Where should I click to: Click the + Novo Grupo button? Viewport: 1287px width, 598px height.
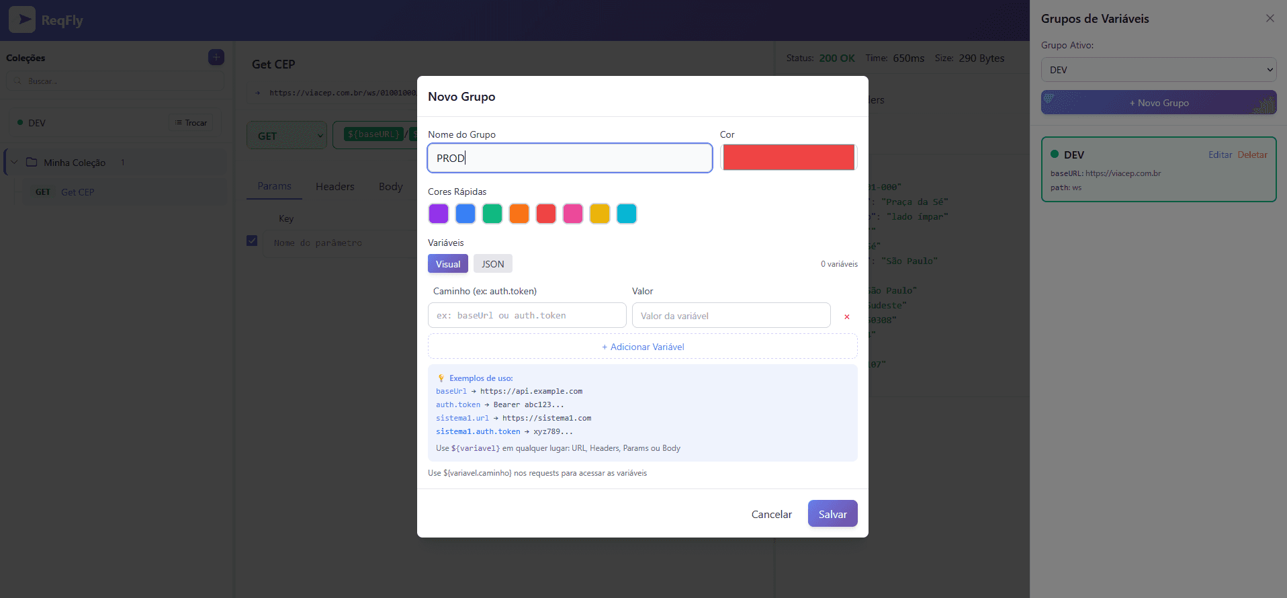click(1159, 103)
